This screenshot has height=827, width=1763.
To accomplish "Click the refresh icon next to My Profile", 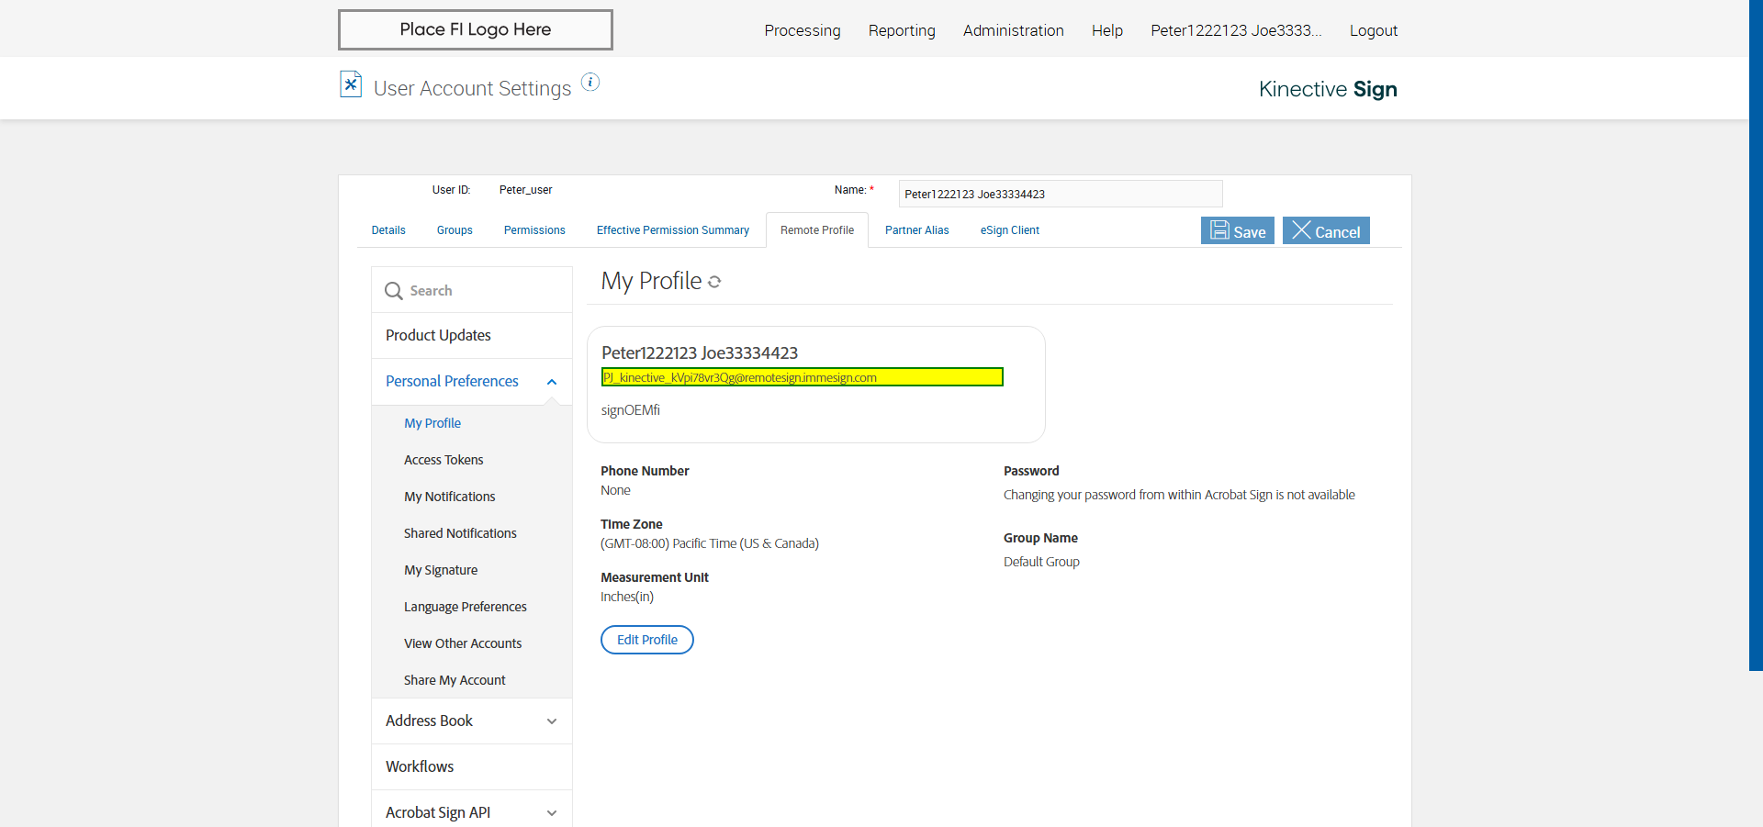I will 714,283.
